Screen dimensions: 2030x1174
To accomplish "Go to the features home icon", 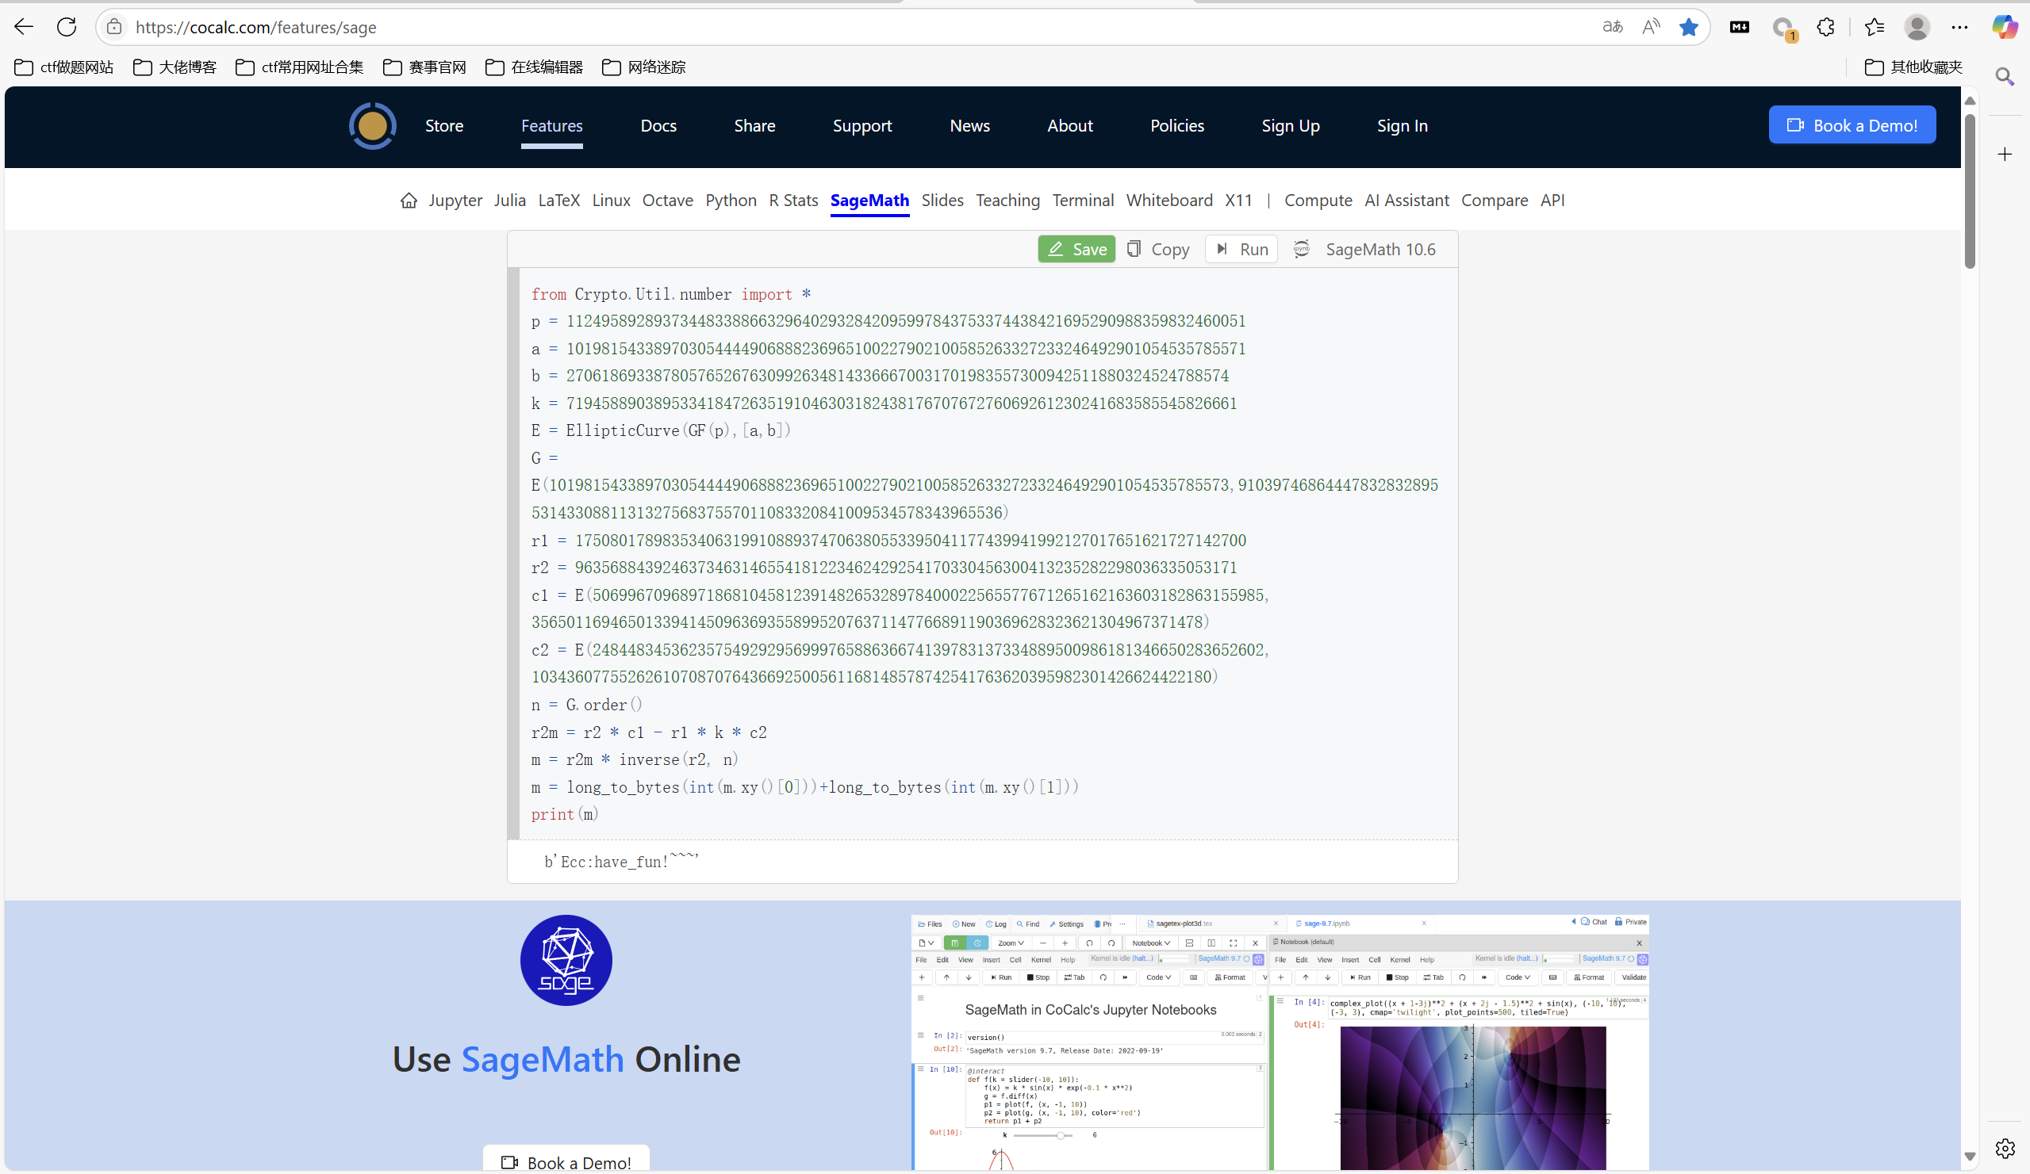I will [409, 201].
